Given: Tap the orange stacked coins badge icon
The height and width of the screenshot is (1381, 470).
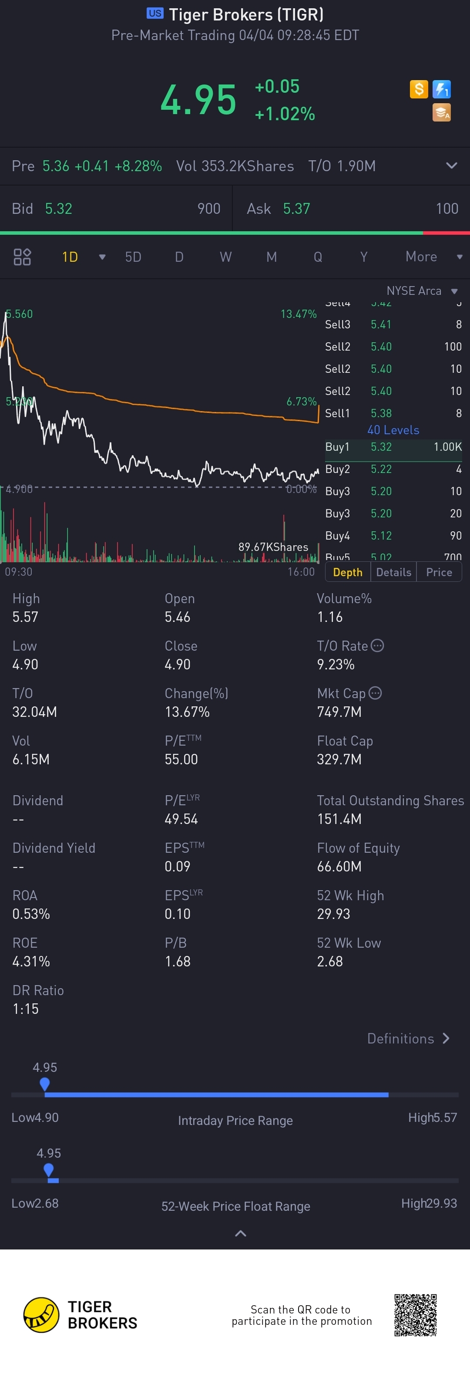Looking at the screenshot, I should click(442, 113).
